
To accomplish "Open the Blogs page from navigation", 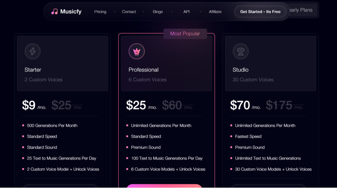I will point(158,12).
